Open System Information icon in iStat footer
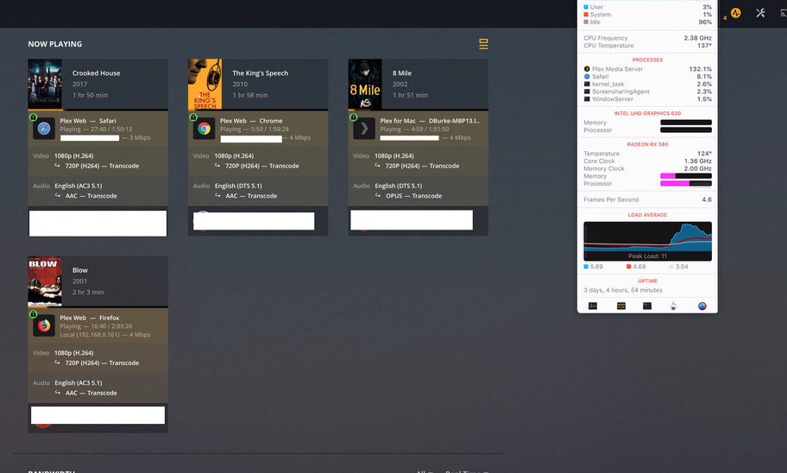 [x=674, y=306]
